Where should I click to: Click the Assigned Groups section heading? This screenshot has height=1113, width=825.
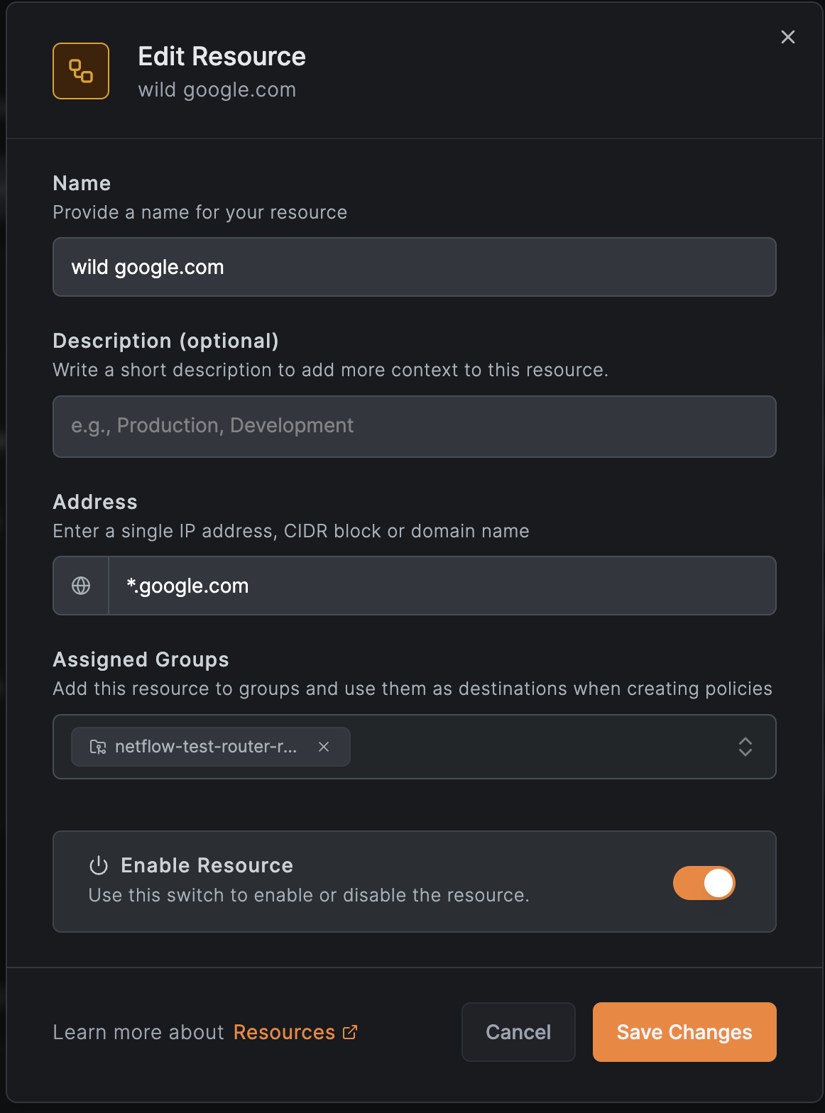coord(141,659)
